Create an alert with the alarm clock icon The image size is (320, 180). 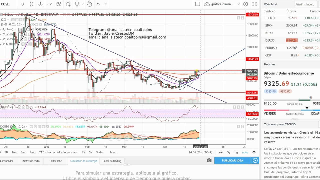68,4
